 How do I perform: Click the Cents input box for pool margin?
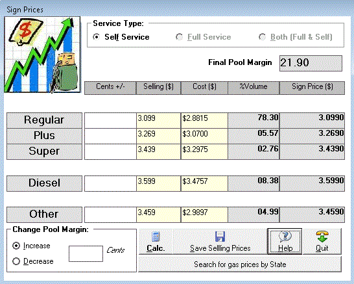click(86, 254)
